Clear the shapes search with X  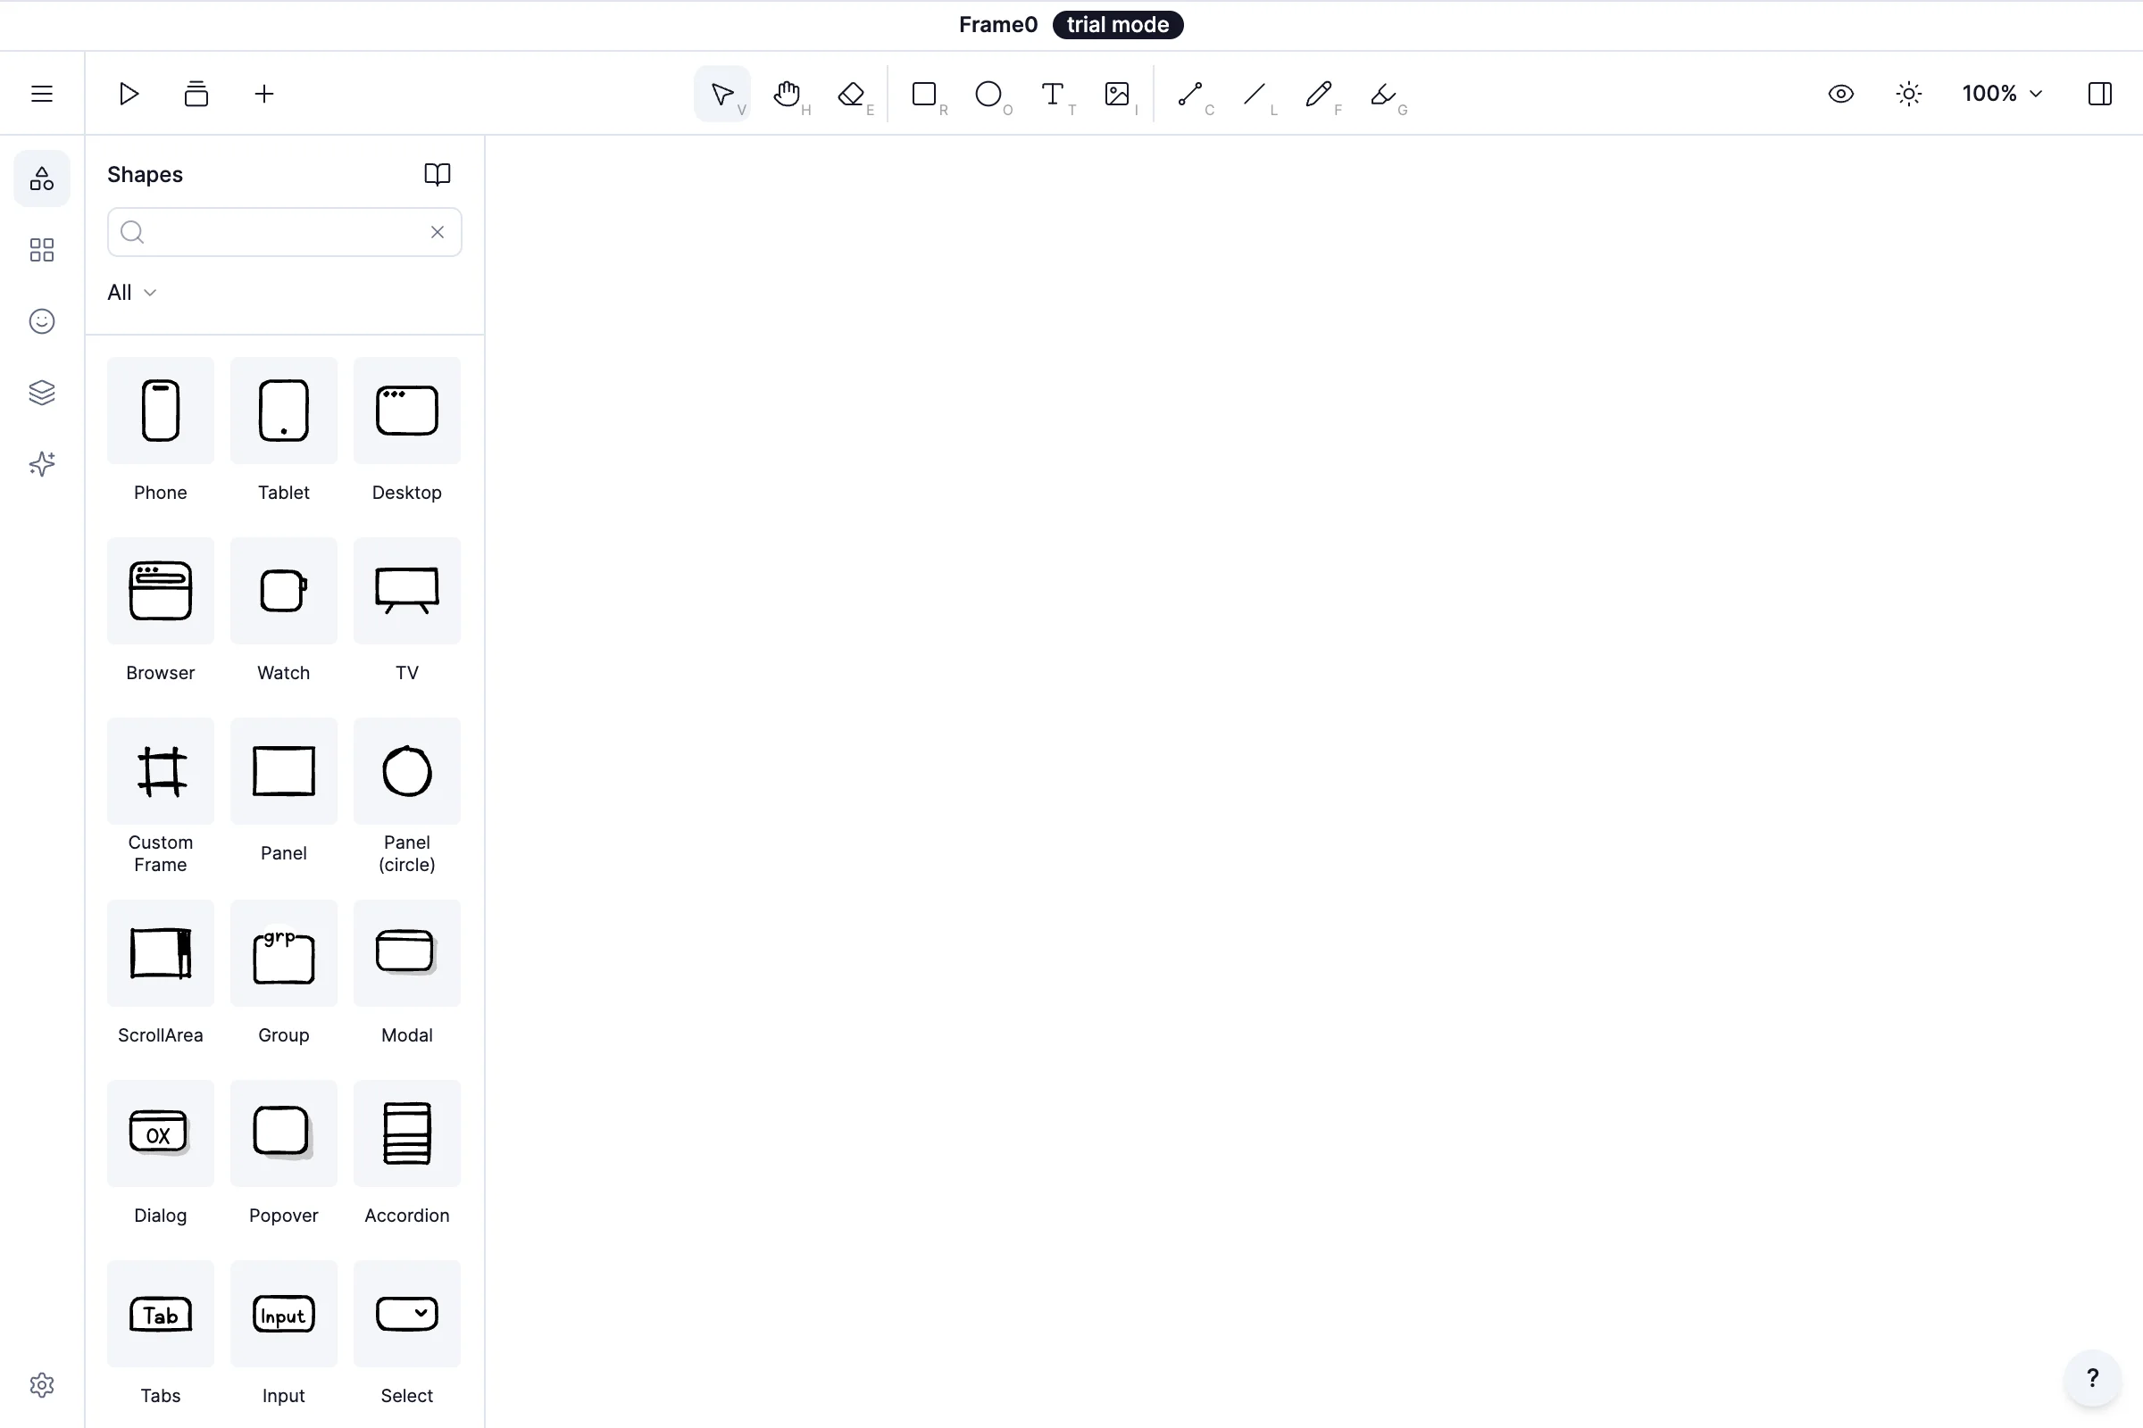[x=438, y=232]
